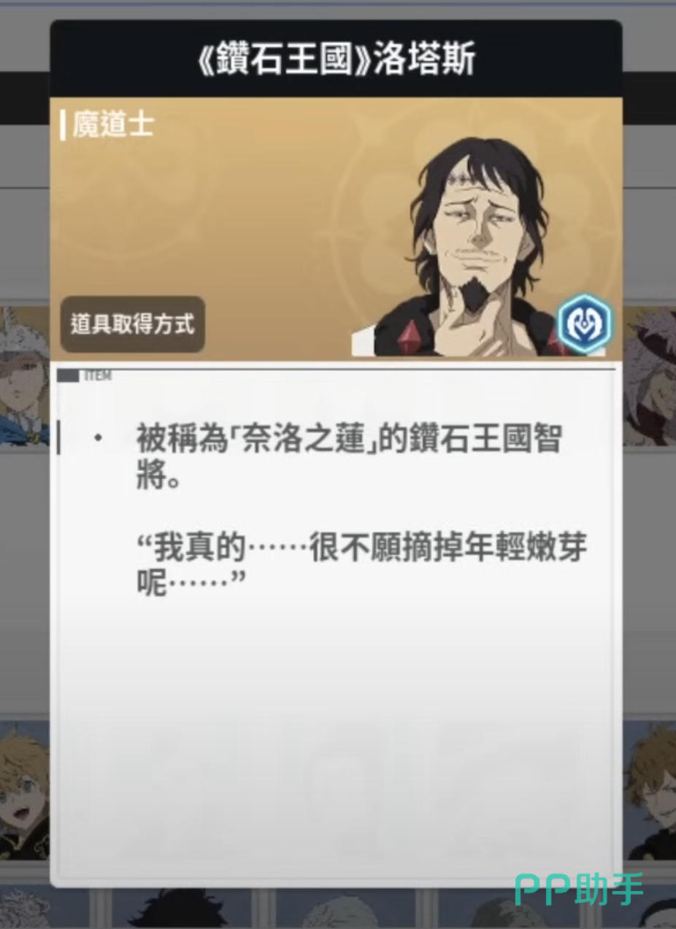This screenshot has height=929, width=676.
Task: Click the bullet point before the description
Action: pyautogui.click(x=98, y=440)
